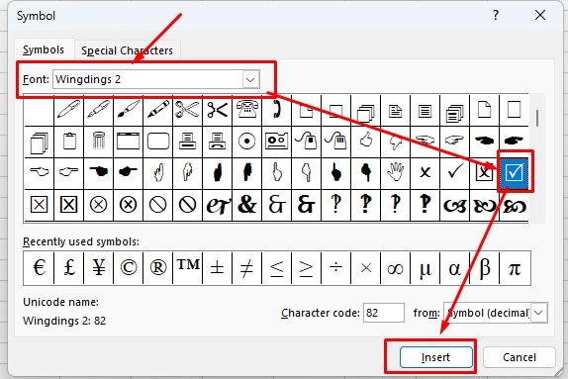Screen dimensions: 568x379
Task: Select the pi π recent symbol
Action: [515, 268]
